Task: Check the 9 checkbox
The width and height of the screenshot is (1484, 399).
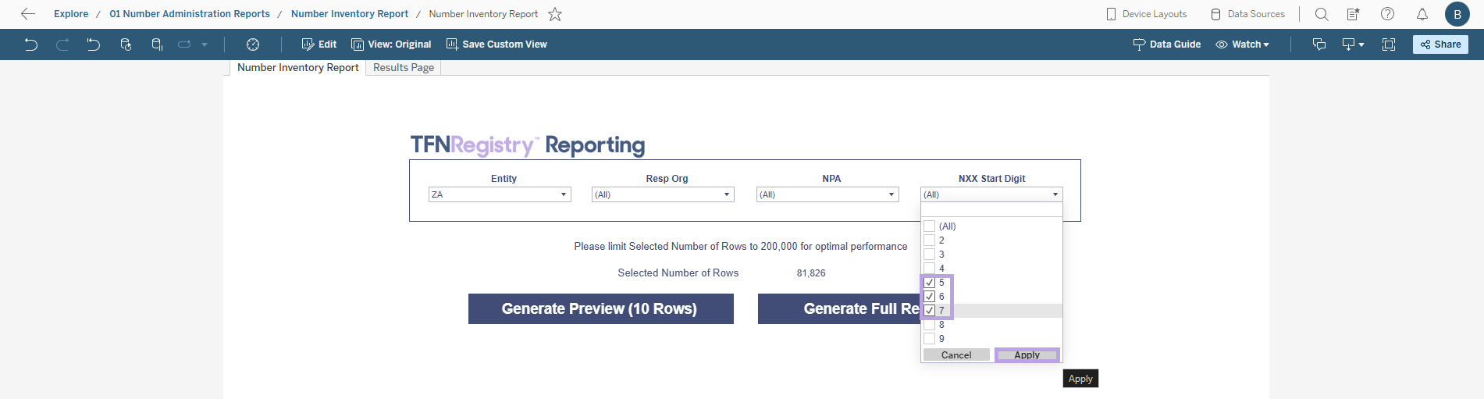Action: click(x=929, y=339)
